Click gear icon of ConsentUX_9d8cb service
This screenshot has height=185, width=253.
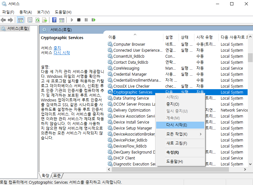(x=110, y=56)
